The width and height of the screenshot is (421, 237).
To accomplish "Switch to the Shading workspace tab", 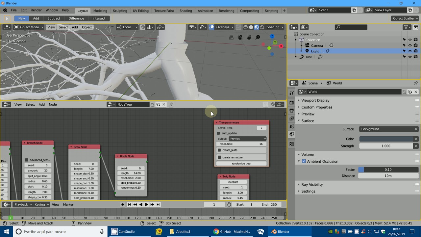I will [186, 11].
